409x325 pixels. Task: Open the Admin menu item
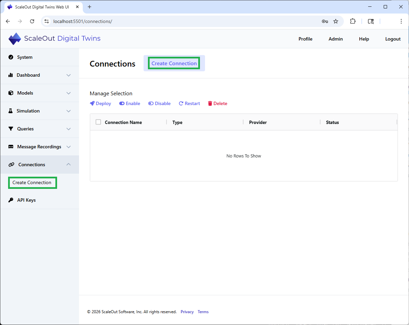[336, 39]
